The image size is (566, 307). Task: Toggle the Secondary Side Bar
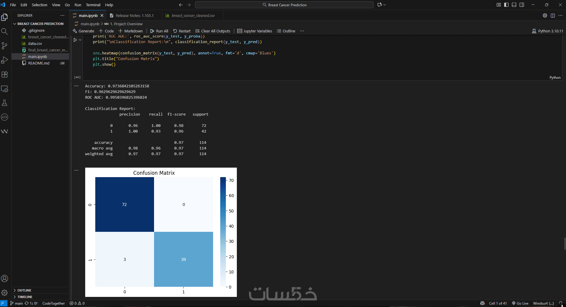click(x=522, y=5)
